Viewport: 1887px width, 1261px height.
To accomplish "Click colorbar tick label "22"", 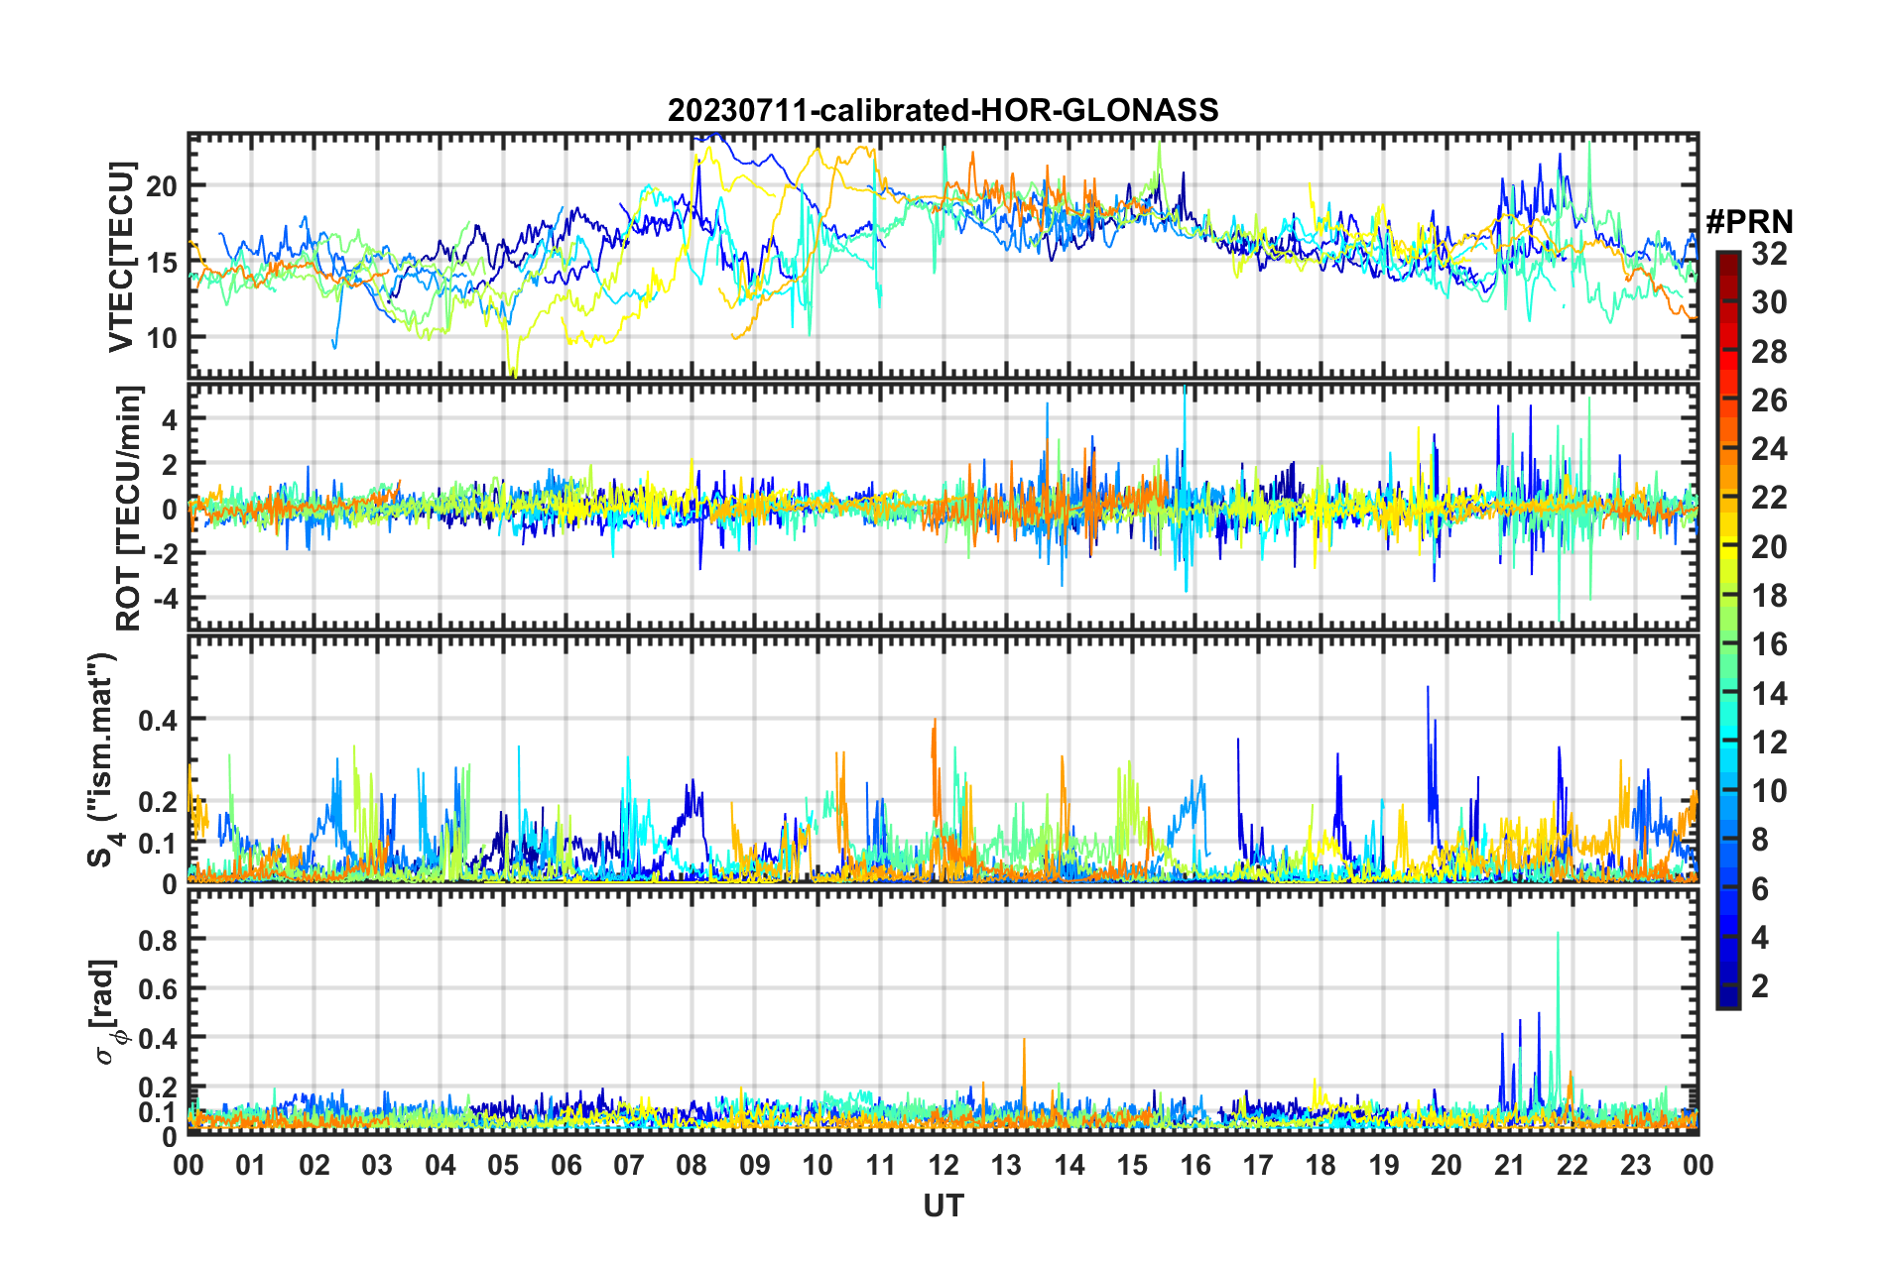I will click(1769, 498).
